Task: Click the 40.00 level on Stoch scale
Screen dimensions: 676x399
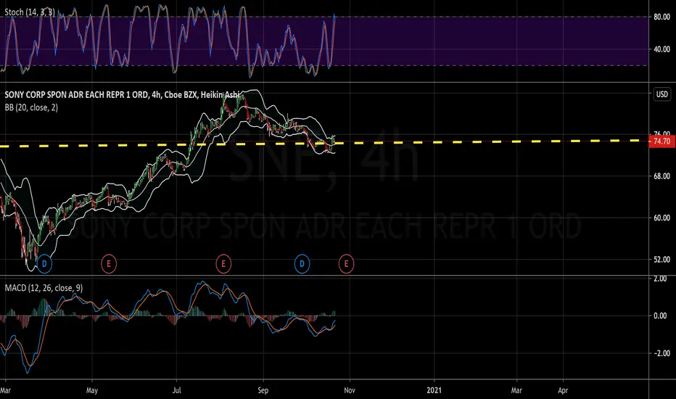Action: [661, 49]
